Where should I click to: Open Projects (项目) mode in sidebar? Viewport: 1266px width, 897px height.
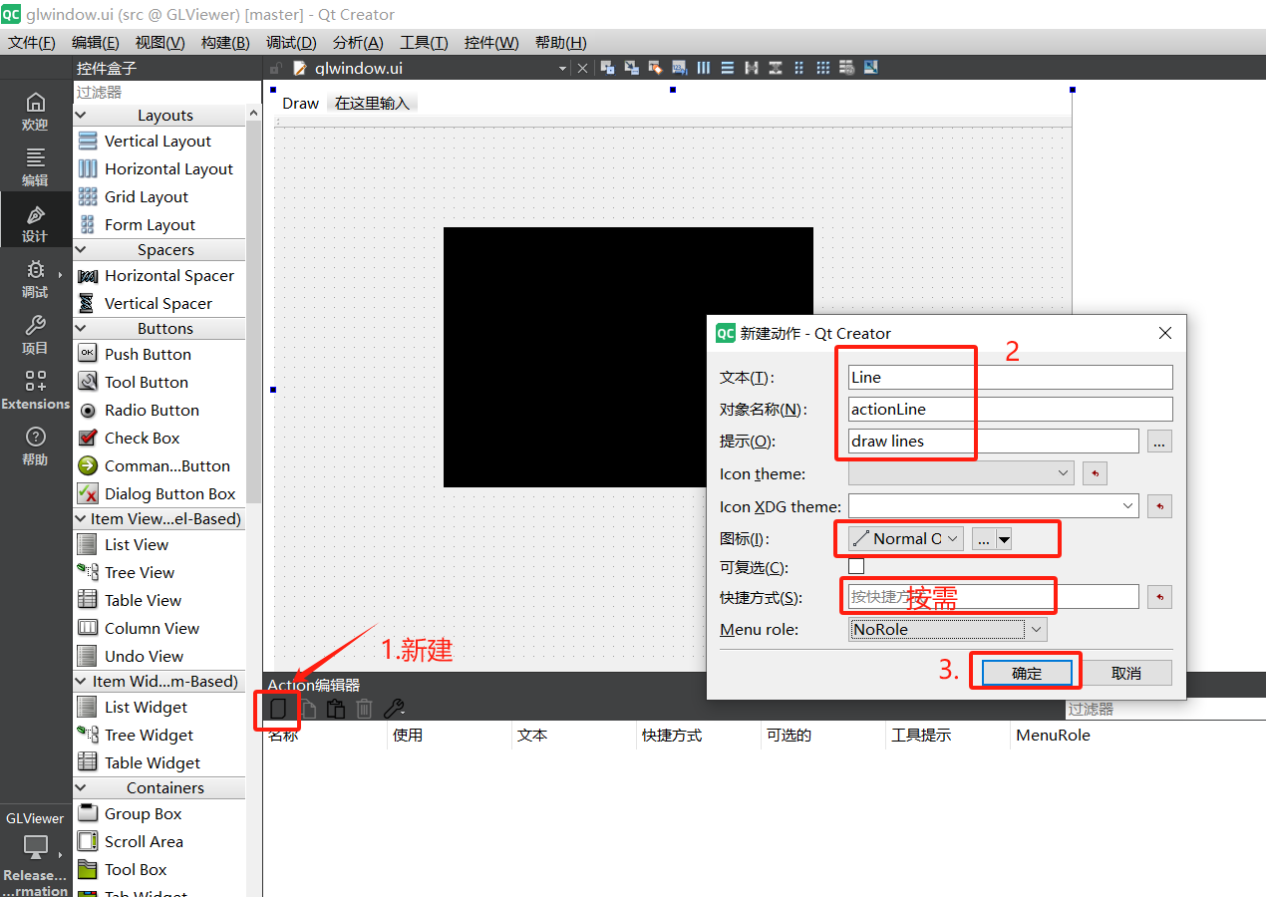click(x=35, y=335)
